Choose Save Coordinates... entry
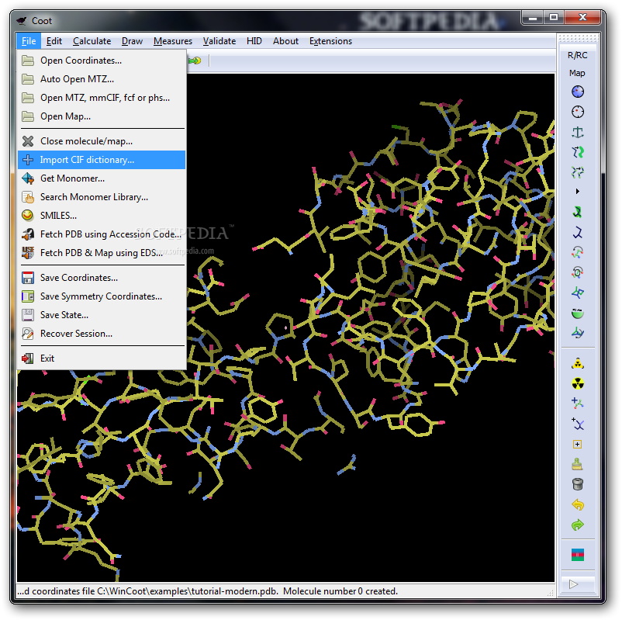Image resolution: width=622 pixels, height=620 pixels. 102,278
